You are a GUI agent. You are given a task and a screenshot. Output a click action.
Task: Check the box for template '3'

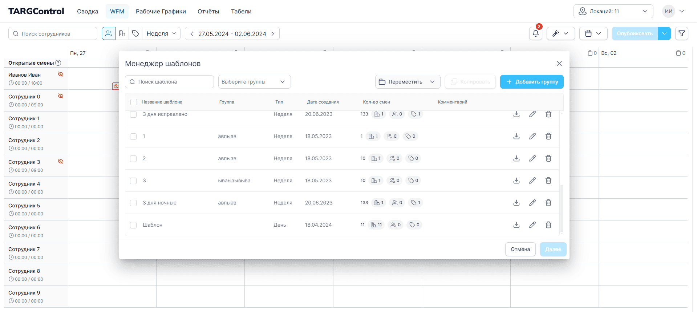click(133, 181)
